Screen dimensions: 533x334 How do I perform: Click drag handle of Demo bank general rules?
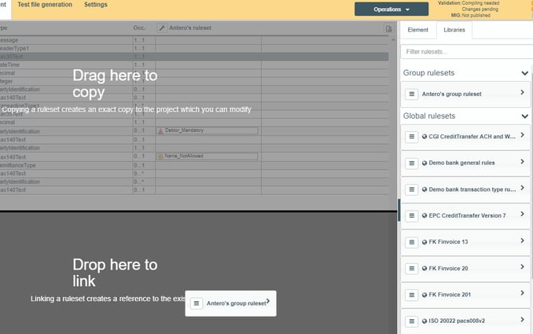tap(412, 163)
